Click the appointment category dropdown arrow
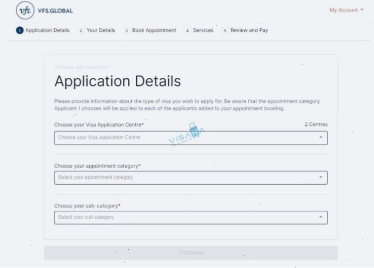Image resolution: width=374 pixels, height=268 pixels. (321, 177)
